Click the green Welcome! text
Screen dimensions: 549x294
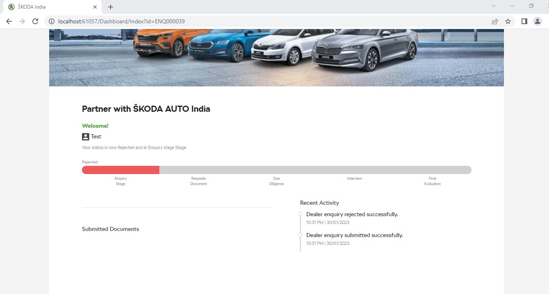point(95,126)
